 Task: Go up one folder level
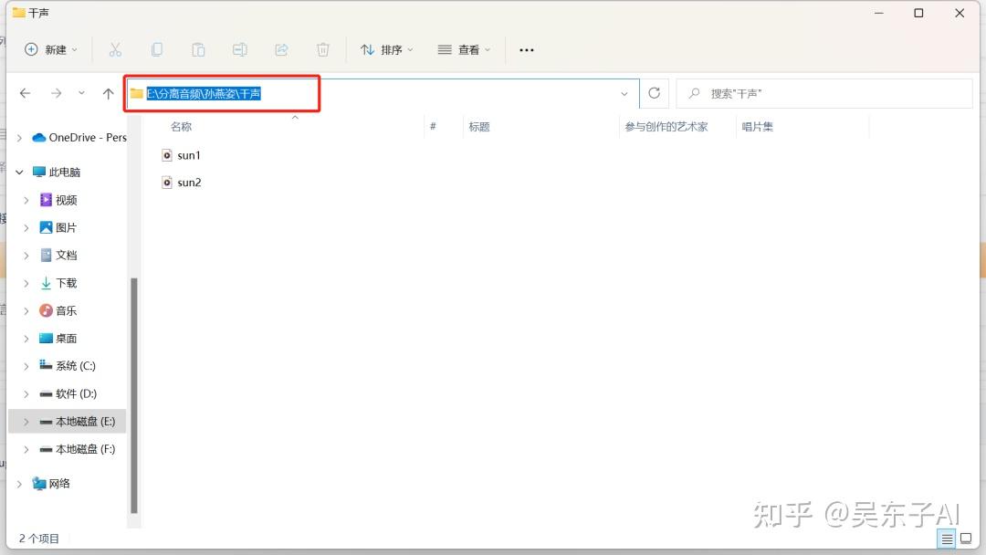pos(108,94)
